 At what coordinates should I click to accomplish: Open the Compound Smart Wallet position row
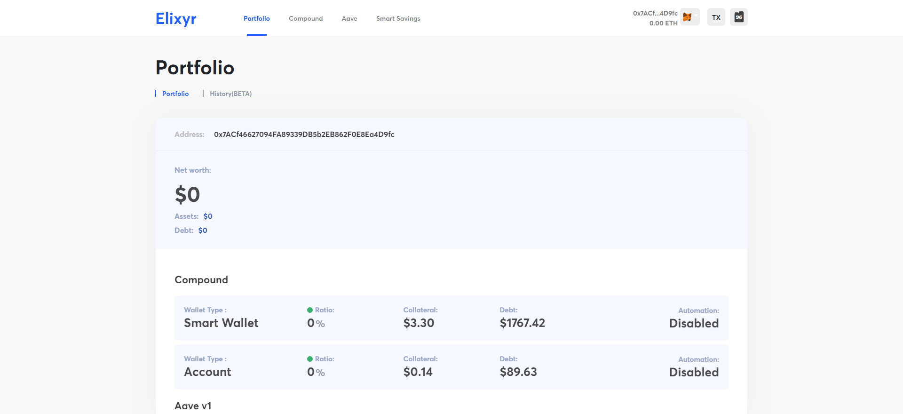point(451,318)
